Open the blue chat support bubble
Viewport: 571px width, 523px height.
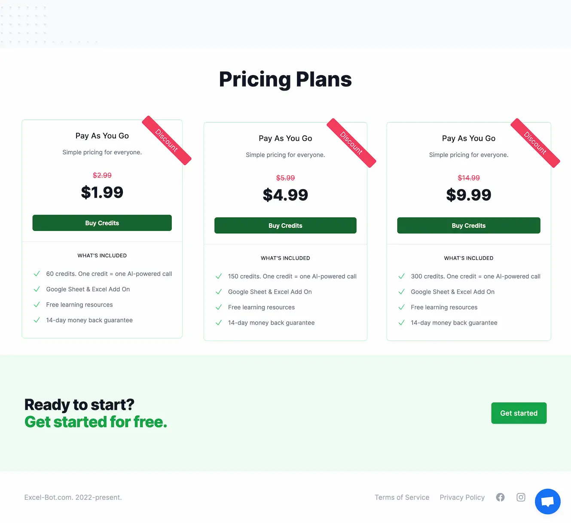[x=547, y=501]
